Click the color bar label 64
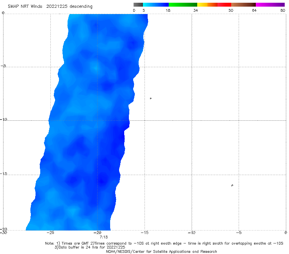289x254 pixels. click(x=254, y=10)
